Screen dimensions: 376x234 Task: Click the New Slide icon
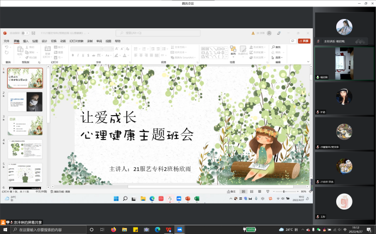47,49
